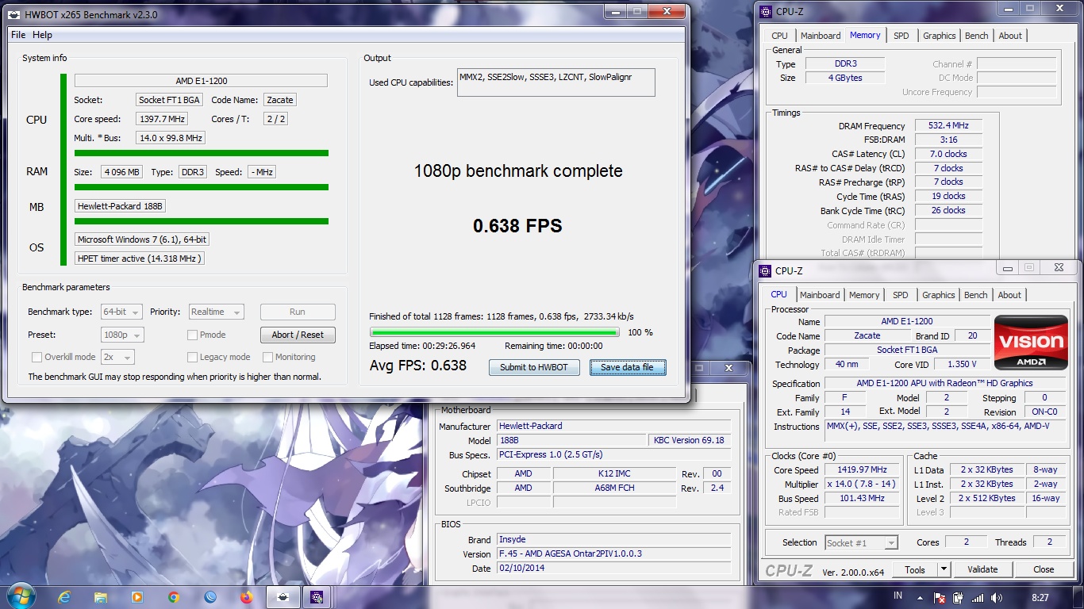This screenshot has width=1084, height=609.
Task: Click the Validate button in CPU-Z
Action: click(982, 569)
